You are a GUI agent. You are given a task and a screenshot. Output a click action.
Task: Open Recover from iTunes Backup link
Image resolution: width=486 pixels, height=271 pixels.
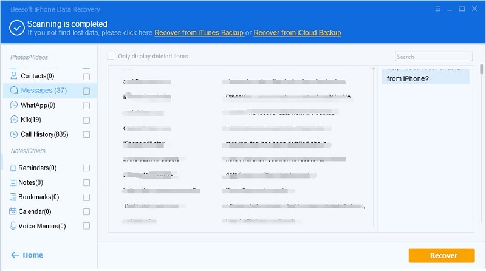(199, 33)
